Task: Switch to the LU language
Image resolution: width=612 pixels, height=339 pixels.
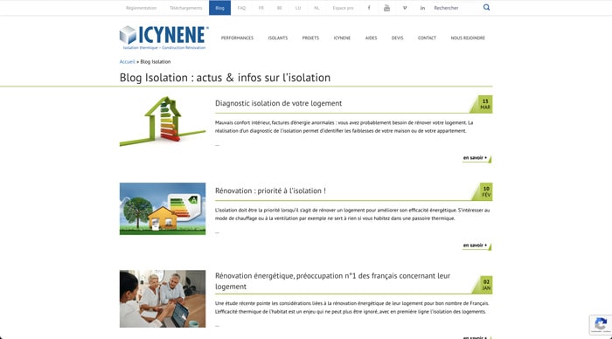Action: tap(298, 8)
